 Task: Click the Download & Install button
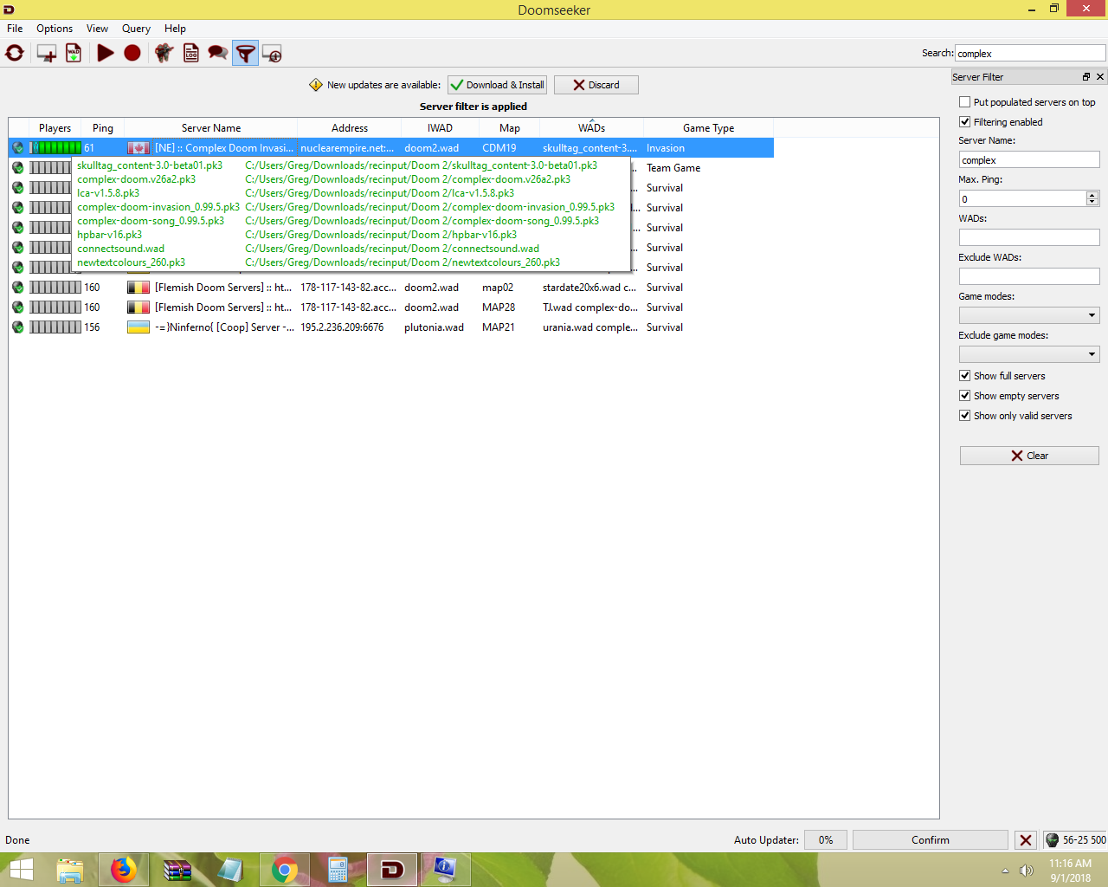point(498,85)
